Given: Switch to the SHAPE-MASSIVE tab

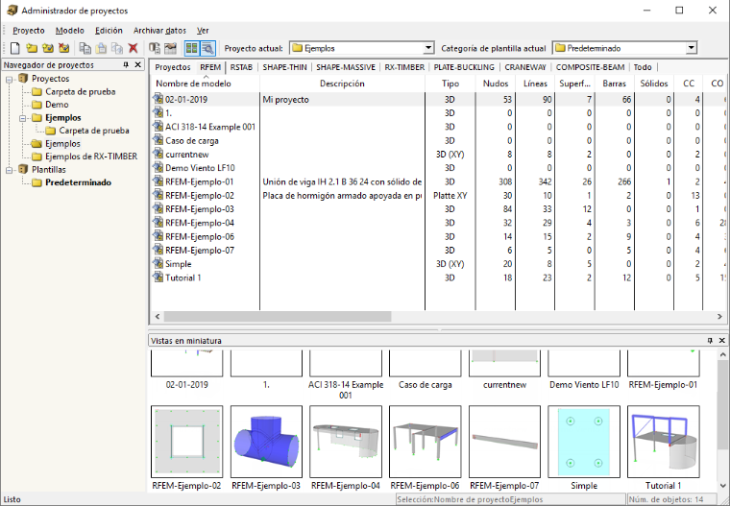Looking at the screenshot, I should pyautogui.click(x=346, y=67).
